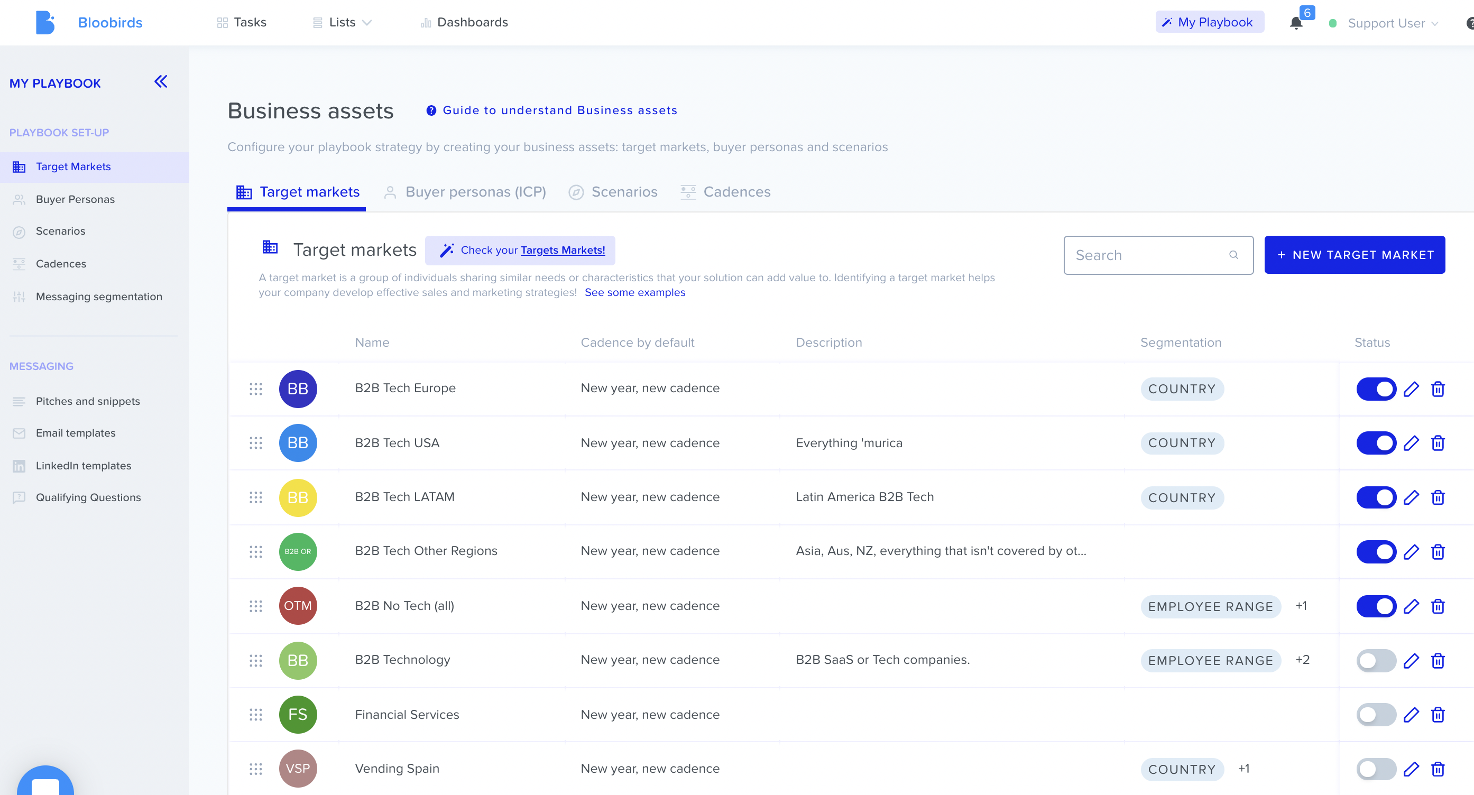The width and height of the screenshot is (1474, 795).
Task: Collapse the My Playbook sidebar
Action: [x=161, y=82]
